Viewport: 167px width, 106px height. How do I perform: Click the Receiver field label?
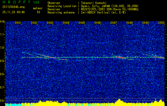tap(54, 9)
